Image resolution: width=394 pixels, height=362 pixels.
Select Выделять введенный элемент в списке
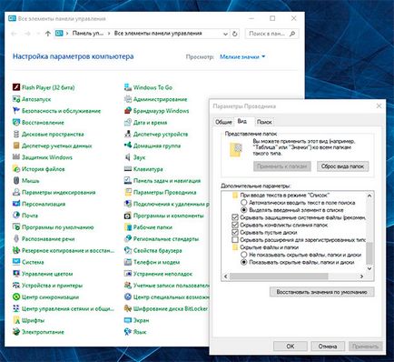point(244,210)
